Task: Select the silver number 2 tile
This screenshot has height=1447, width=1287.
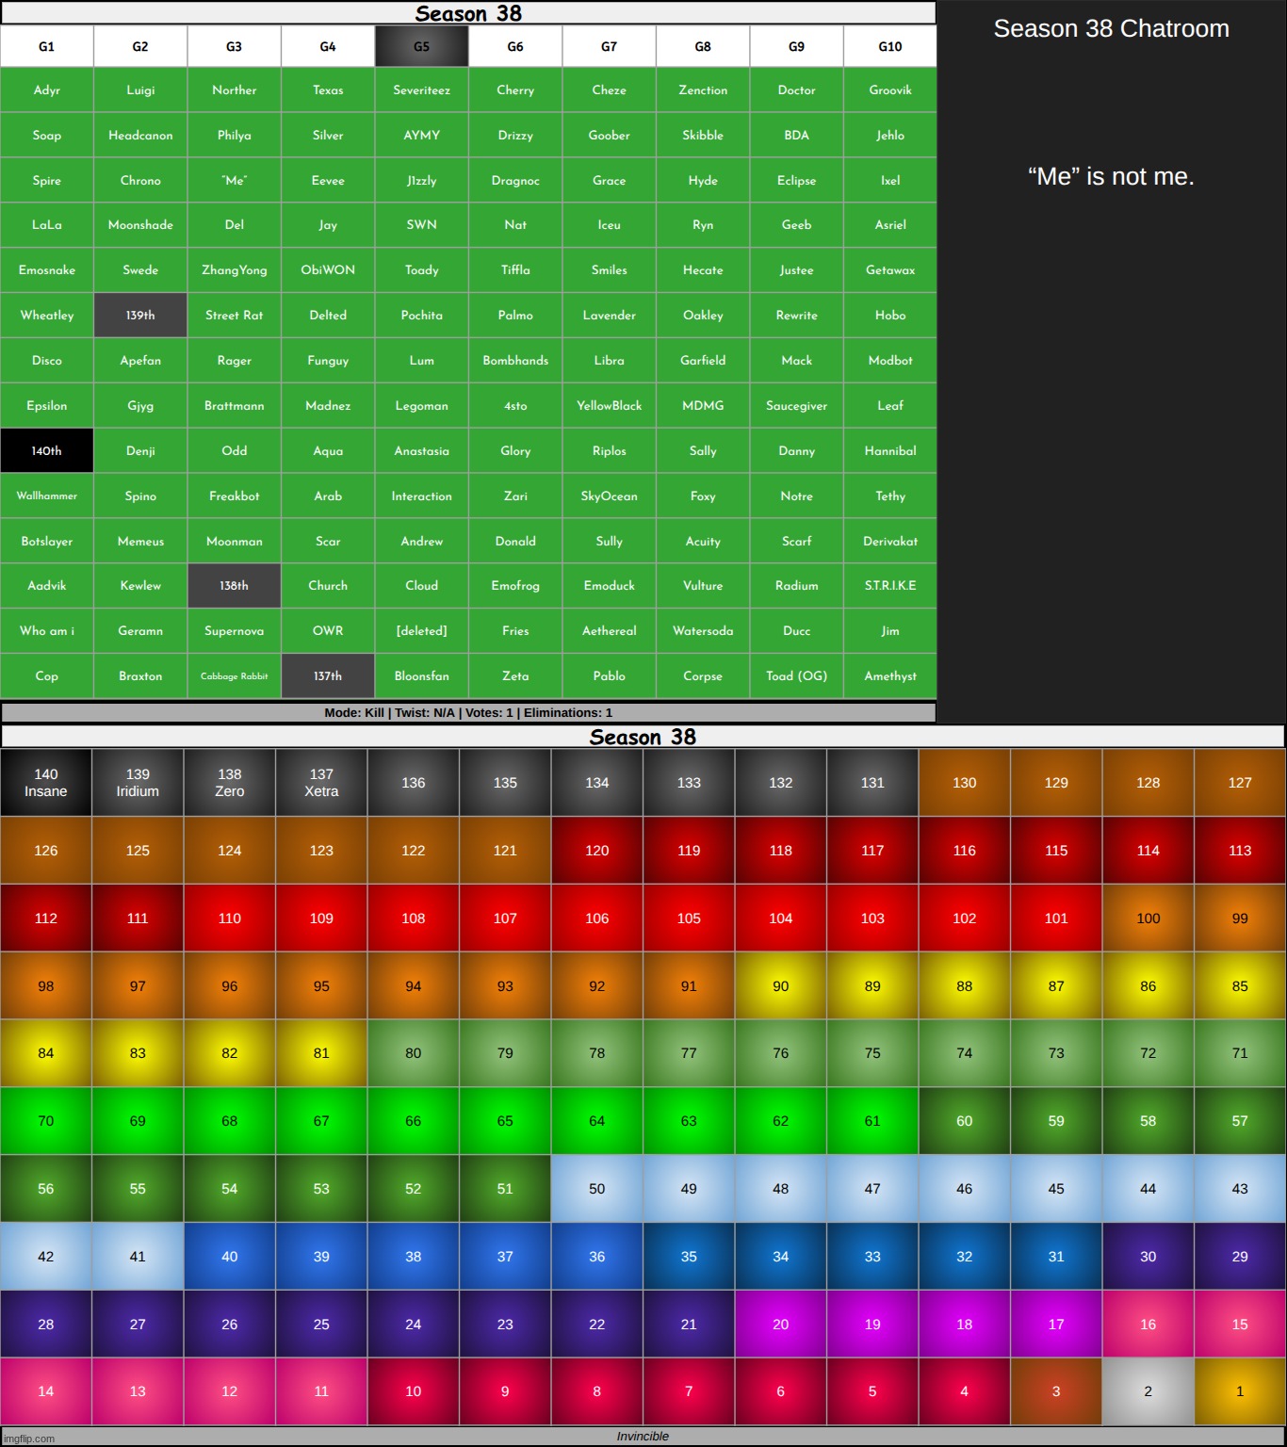Action: click(1148, 1391)
